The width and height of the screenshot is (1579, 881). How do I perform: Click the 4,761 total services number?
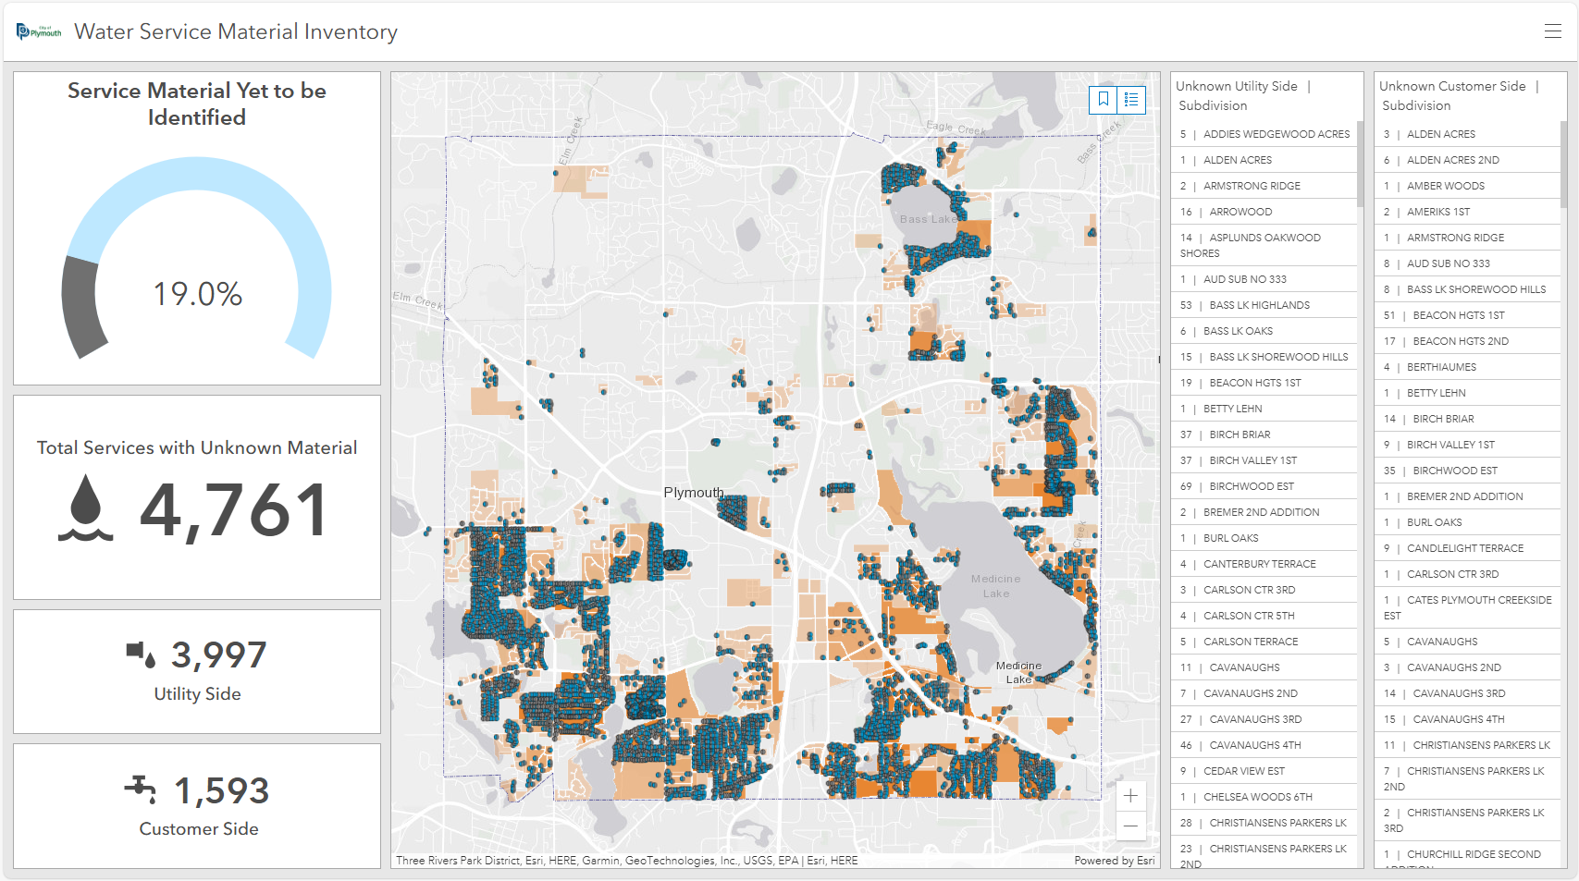pos(234,510)
